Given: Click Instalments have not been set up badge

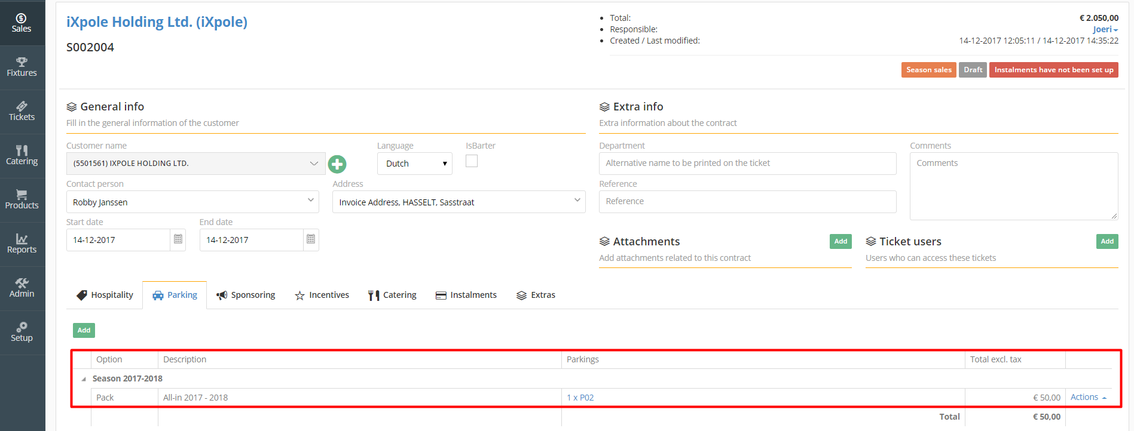Looking at the screenshot, I should [1054, 70].
